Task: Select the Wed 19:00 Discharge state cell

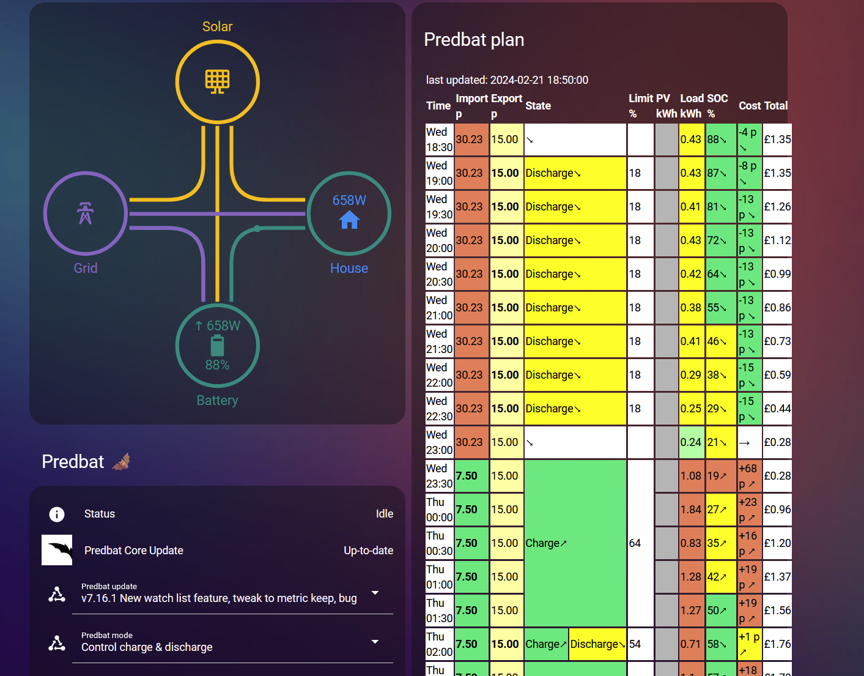Action: pyautogui.click(x=575, y=173)
